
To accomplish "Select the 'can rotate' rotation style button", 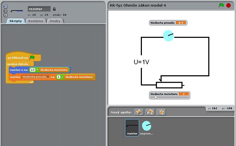I will click(5, 7).
